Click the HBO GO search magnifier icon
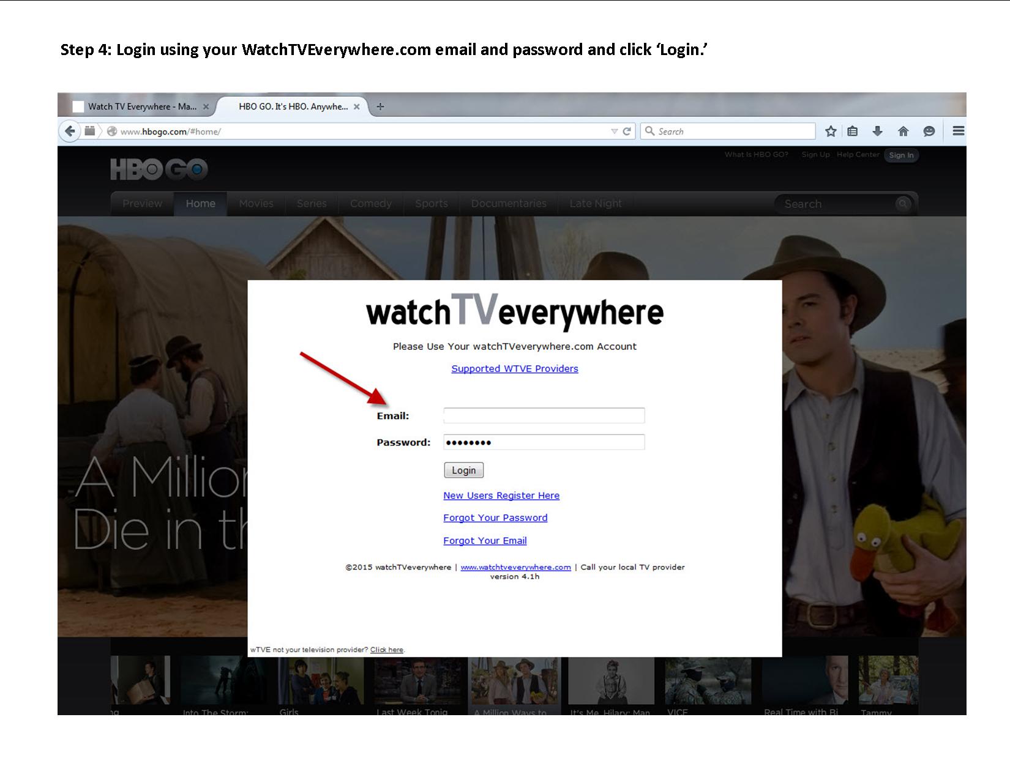Viewport: 1010px width, 780px height. coord(902,204)
